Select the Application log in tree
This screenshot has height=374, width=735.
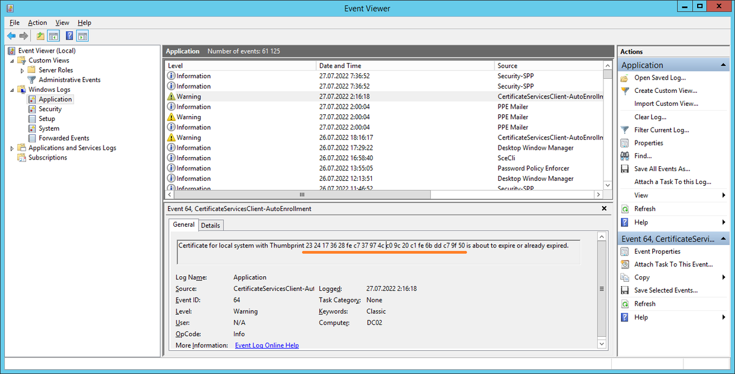(x=55, y=99)
